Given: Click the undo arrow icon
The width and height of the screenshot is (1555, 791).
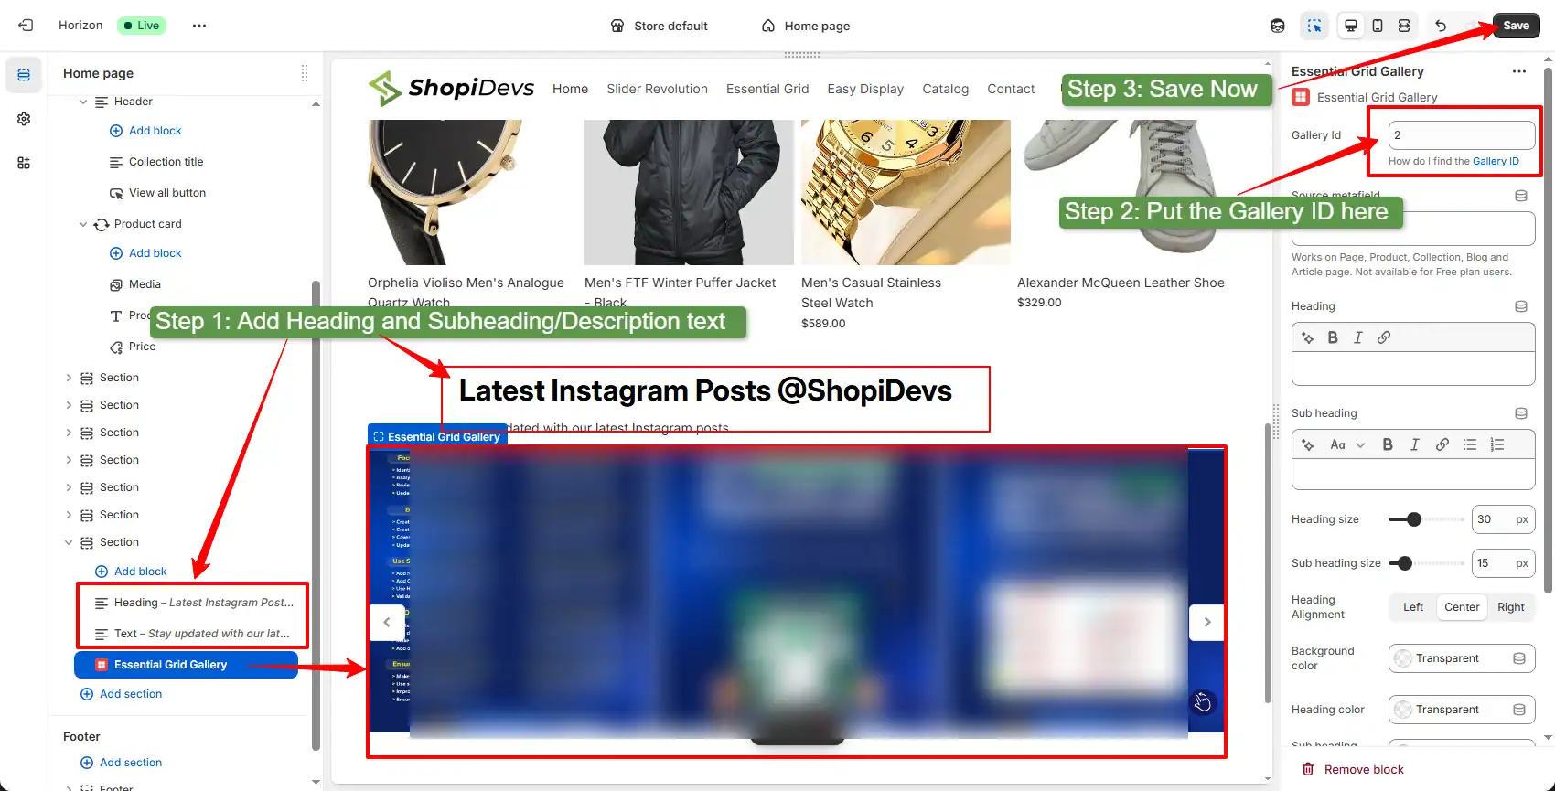Looking at the screenshot, I should 1441,26.
